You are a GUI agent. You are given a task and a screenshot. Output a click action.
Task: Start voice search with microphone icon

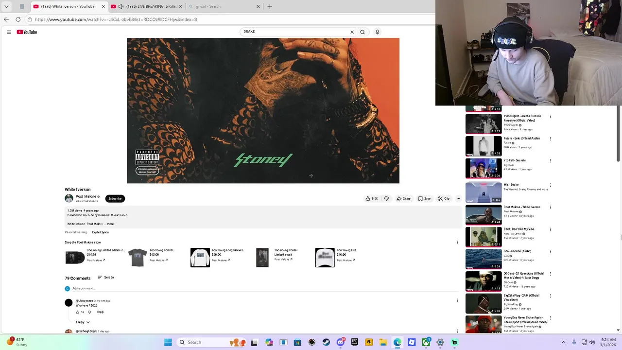tap(377, 32)
